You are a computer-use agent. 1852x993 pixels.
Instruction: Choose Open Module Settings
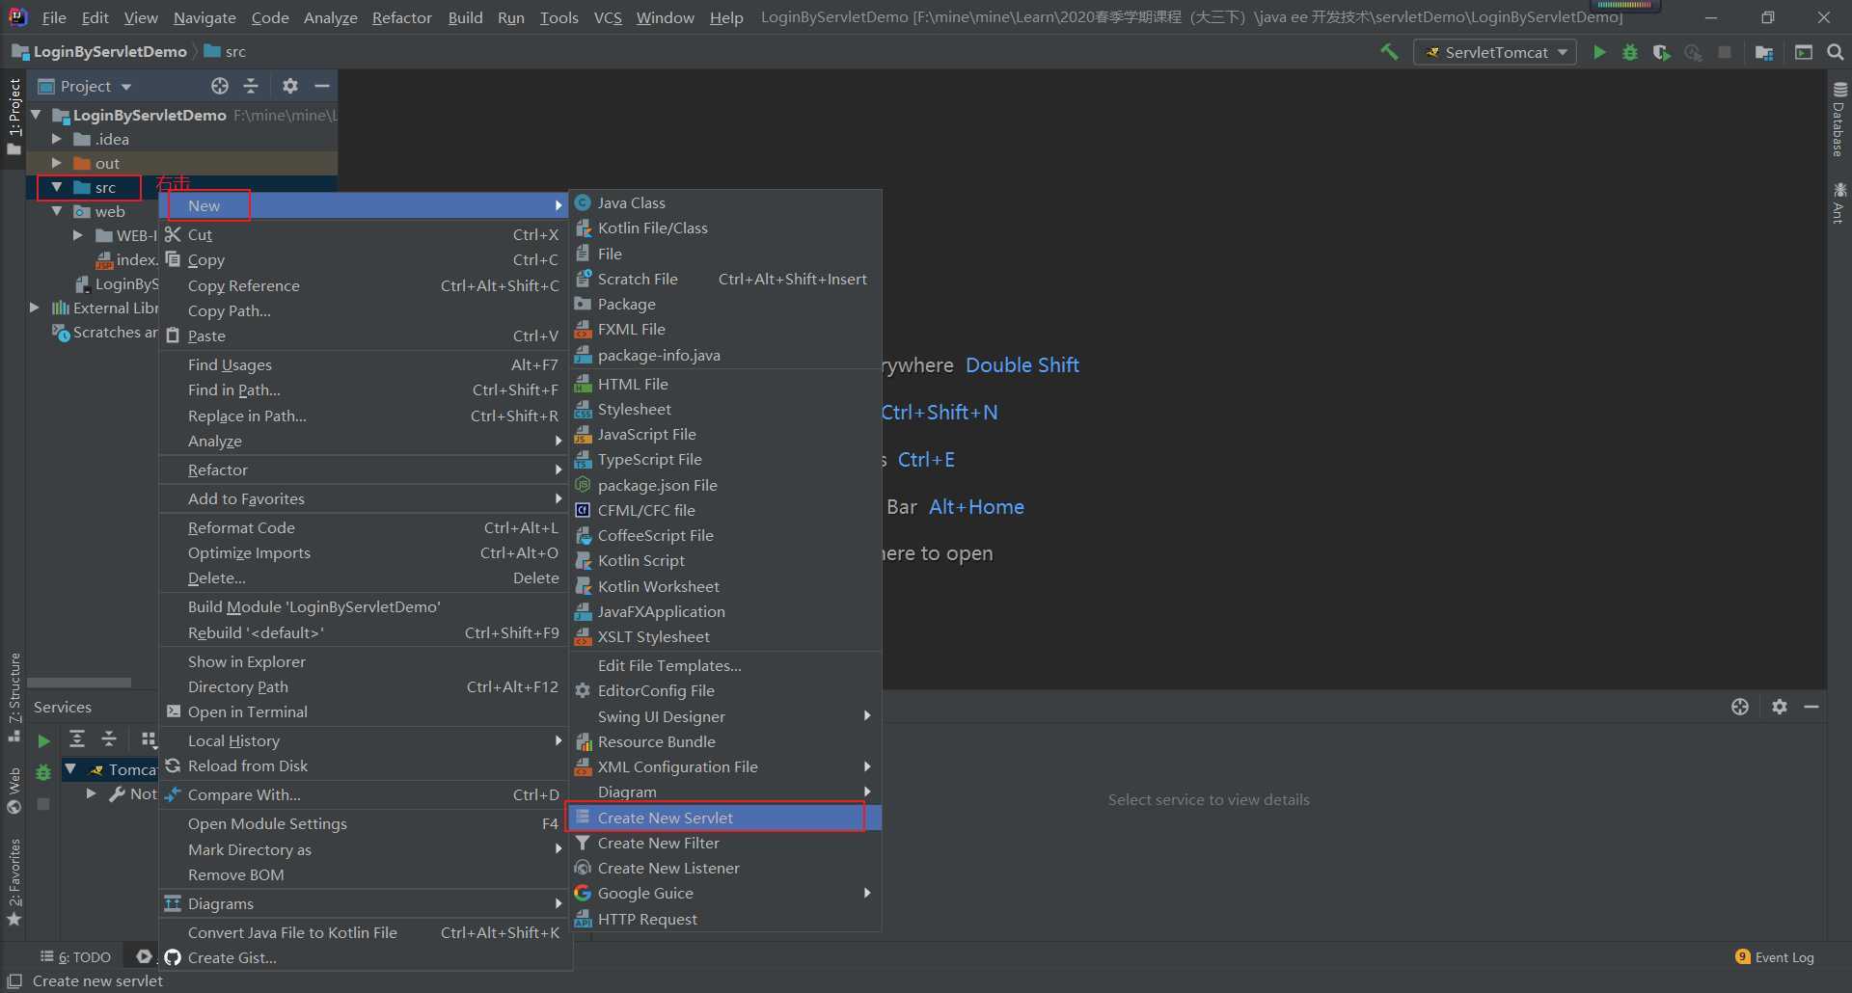365,823
